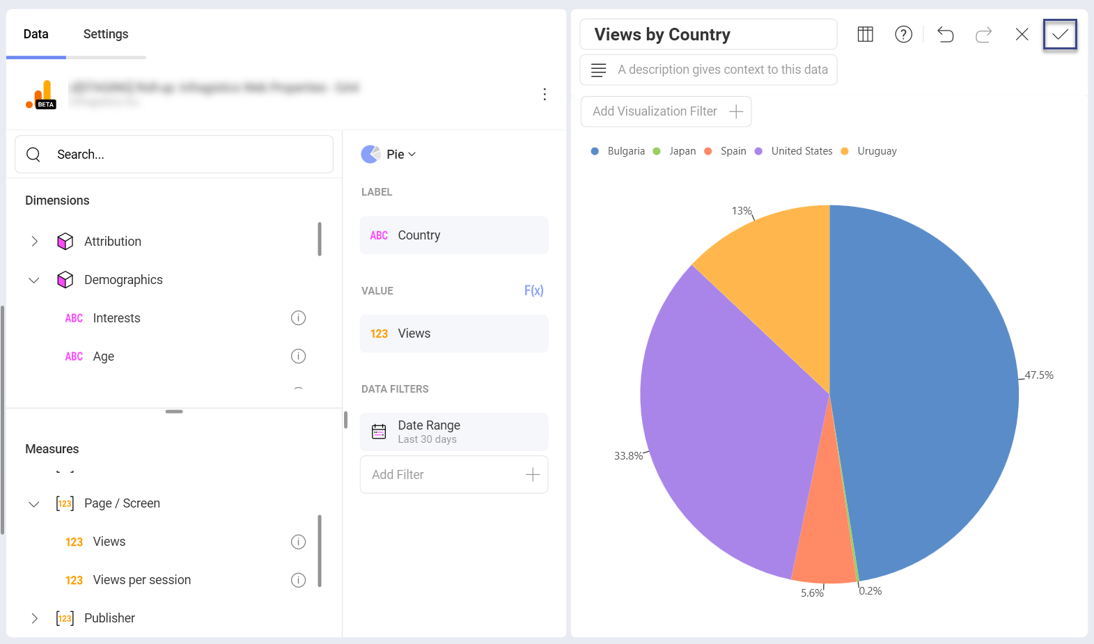Screen dimensions: 1094x644
Task: Discard changes with the X icon
Action: tap(1022, 34)
